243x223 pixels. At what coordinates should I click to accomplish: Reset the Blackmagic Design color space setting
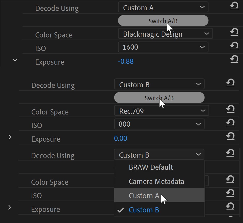(234, 32)
